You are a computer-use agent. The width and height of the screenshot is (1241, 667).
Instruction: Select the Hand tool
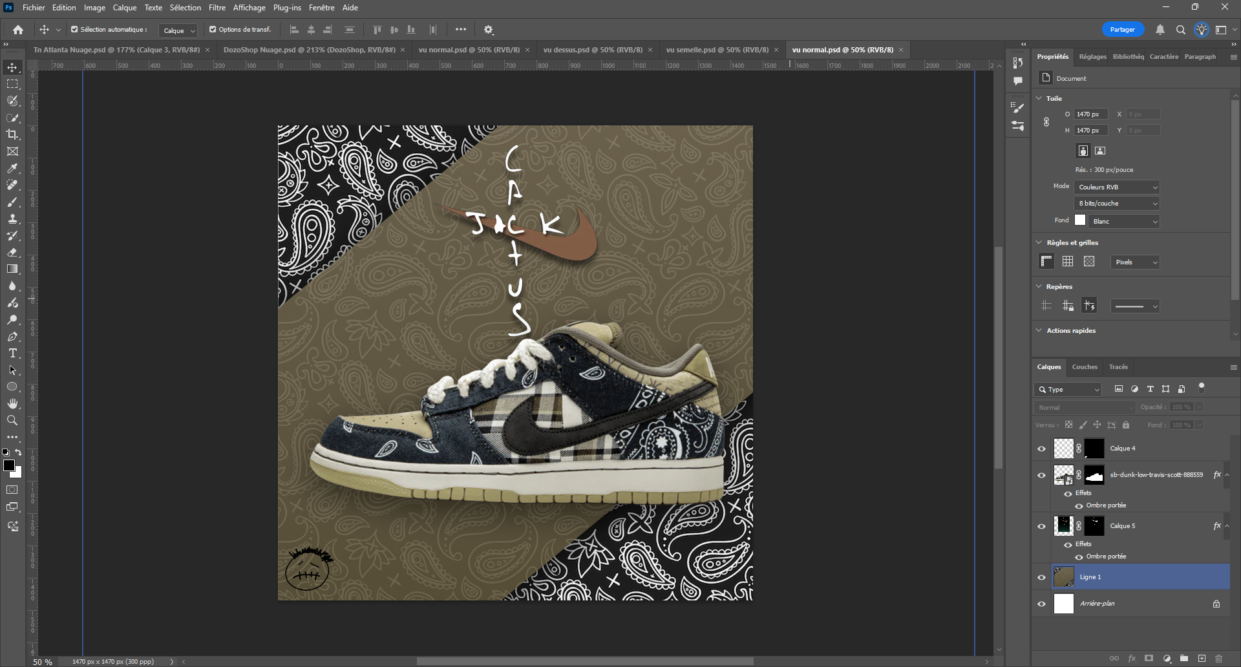pyautogui.click(x=12, y=403)
